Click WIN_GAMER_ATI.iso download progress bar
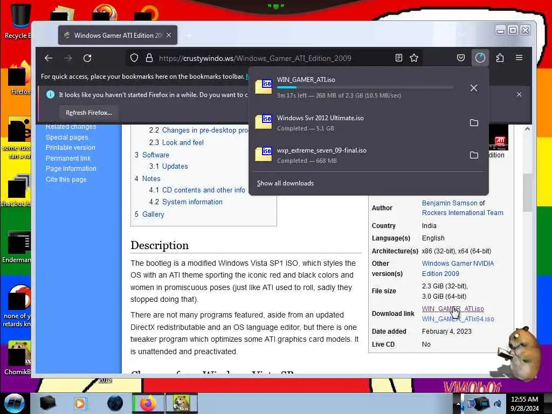The image size is (552, 414). tap(365, 87)
